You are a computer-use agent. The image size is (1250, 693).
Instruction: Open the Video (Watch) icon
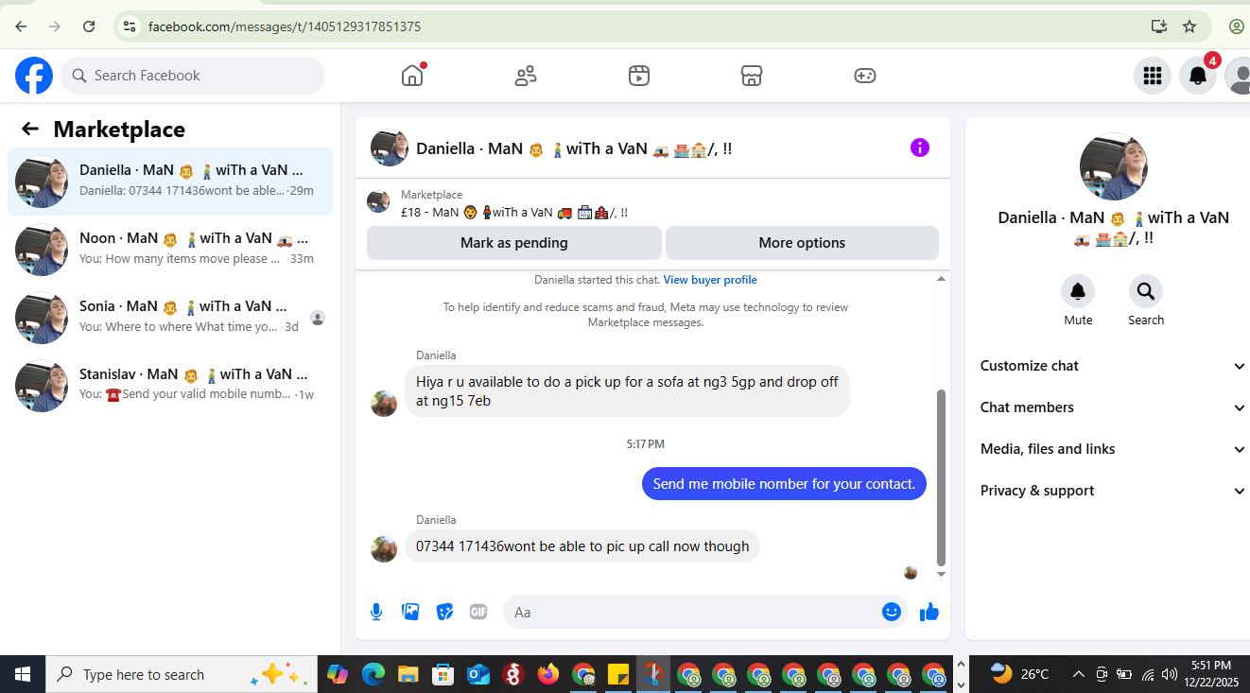639,76
